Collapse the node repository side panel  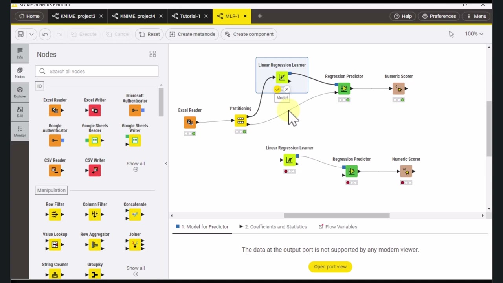tap(166, 164)
